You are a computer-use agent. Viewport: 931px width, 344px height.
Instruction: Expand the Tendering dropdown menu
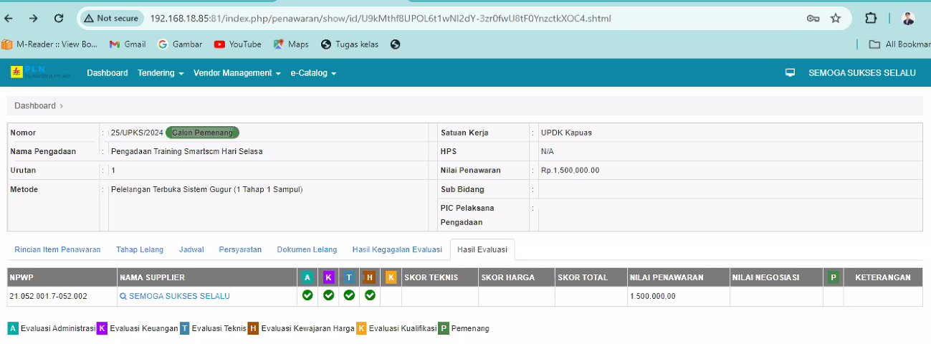coord(161,73)
